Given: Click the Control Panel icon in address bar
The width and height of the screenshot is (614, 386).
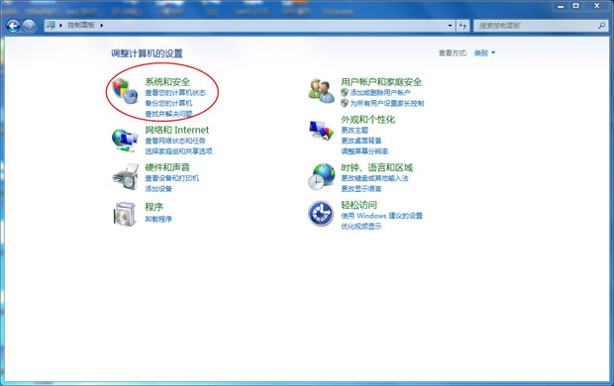Looking at the screenshot, I should point(51,26).
